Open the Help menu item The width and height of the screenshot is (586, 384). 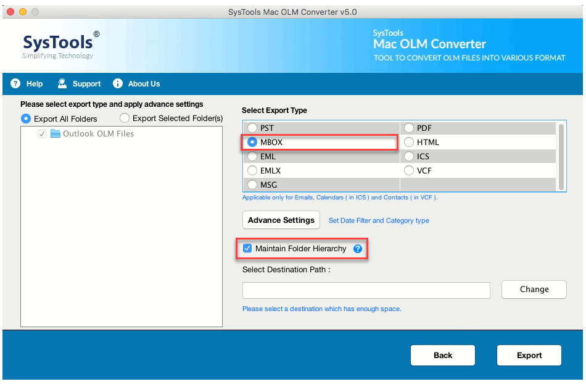tap(35, 84)
